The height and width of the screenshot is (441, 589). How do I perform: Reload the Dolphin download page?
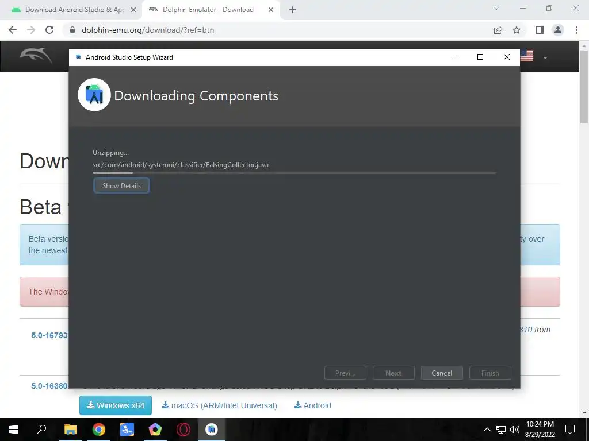pos(49,30)
